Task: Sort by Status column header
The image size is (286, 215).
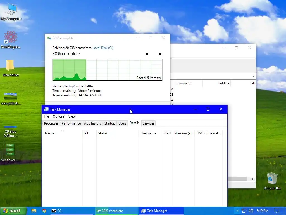Action: coord(118,133)
